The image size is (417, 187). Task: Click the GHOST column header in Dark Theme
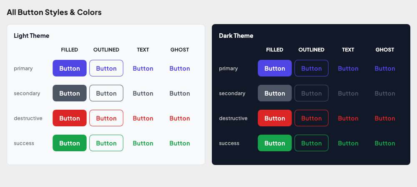click(x=385, y=49)
